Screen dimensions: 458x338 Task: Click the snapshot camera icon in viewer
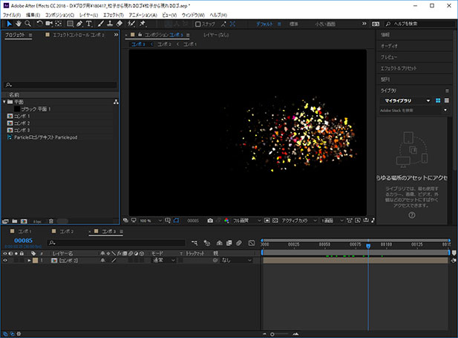tap(211, 221)
